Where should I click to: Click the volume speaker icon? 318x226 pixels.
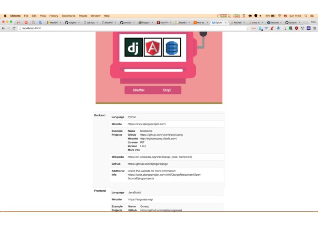coord(261,16)
